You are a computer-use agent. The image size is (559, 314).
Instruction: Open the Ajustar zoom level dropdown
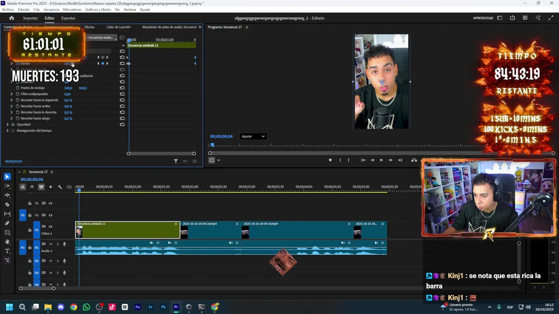(x=253, y=137)
